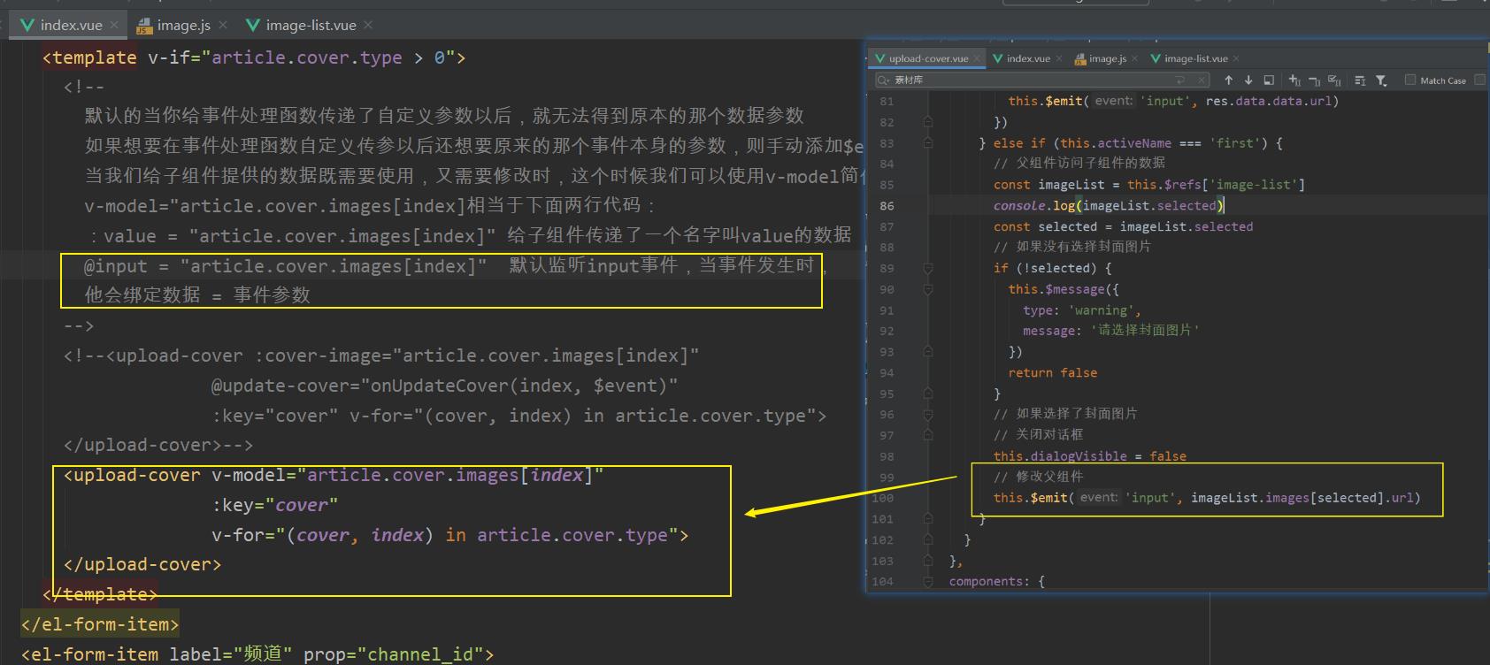Screen dimensions: 1490x665
Task: Expand the components block at line 104
Action: 928,581
